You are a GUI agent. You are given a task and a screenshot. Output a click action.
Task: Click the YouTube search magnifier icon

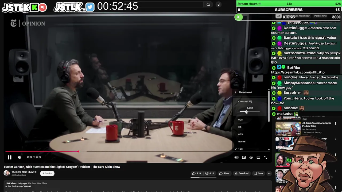point(208,4)
